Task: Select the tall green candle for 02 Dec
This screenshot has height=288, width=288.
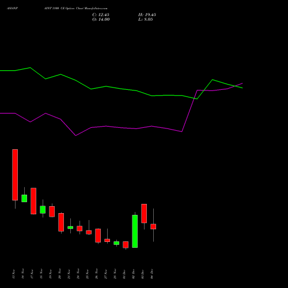Action: point(135,231)
